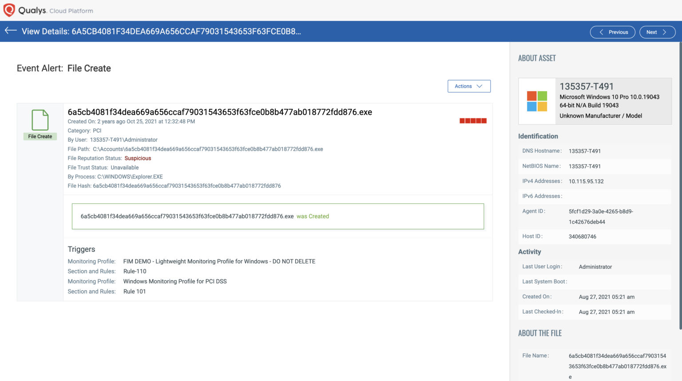Click the Windows Monitoring Profile for PCI DSS
682x381 pixels.
coord(175,281)
